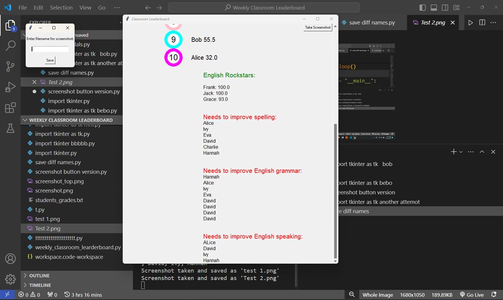Open the Run and Debug view

pyautogui.click(x=10, y=87)
